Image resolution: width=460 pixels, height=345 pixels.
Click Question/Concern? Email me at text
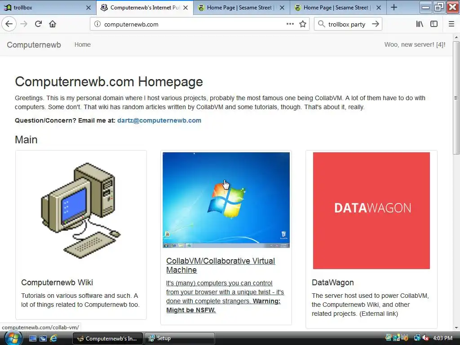click(65, 120)
